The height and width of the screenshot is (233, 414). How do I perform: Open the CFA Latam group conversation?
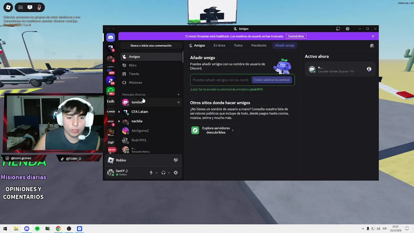(x=151, y=112)
